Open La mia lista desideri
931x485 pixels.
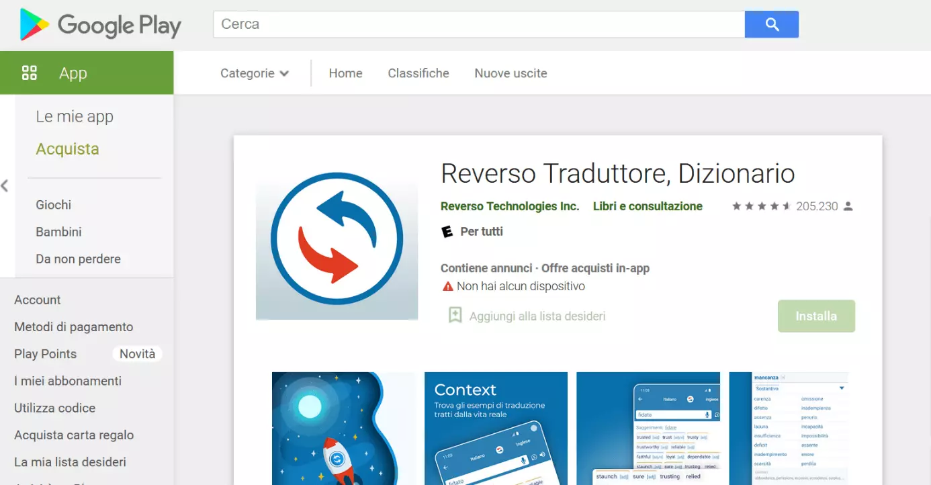pyautogui.click(x=70, y=462)
